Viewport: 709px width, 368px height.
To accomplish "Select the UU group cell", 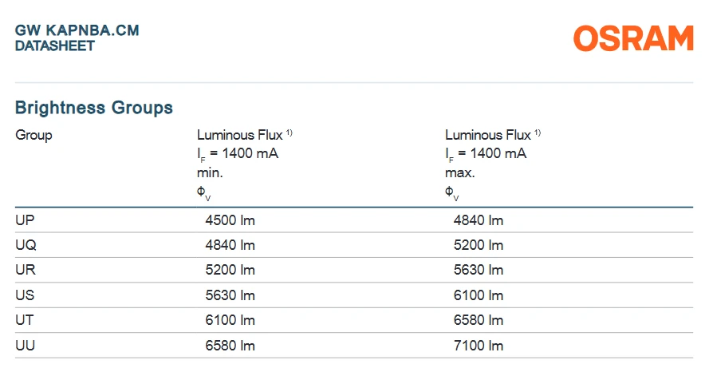I will click(x=26, y=346).
